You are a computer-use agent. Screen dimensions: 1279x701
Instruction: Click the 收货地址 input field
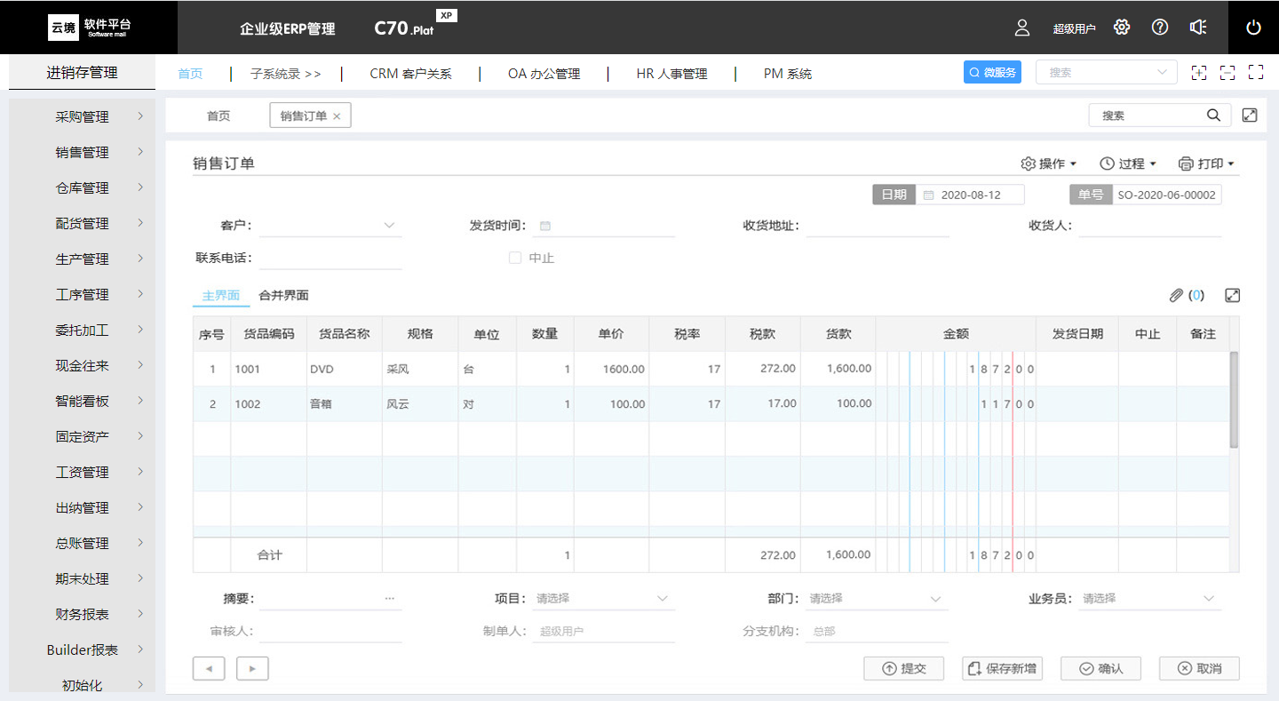(878, 226)
